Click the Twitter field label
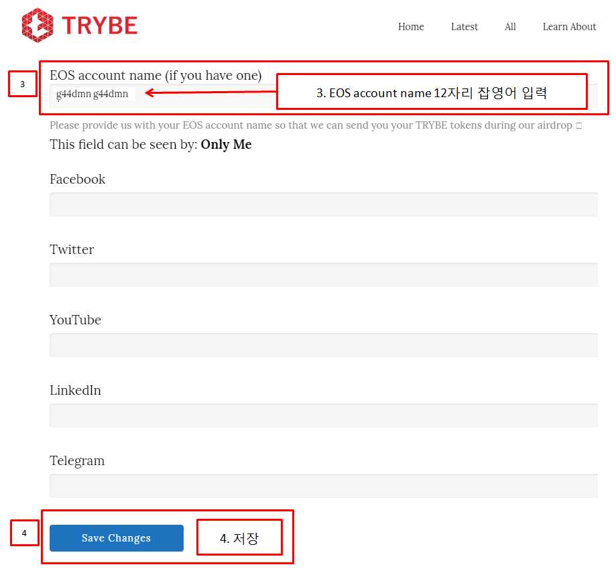This screenshot has height=571, width=616. click(x=72, y=249)
